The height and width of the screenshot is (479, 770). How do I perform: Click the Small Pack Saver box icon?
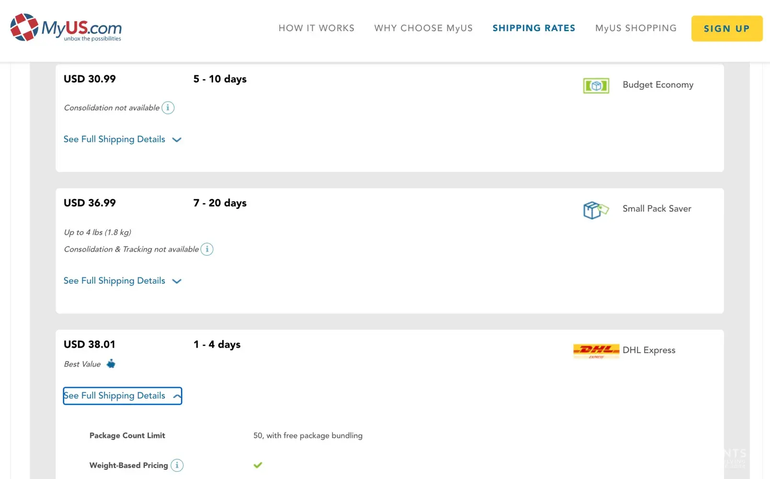[x=596, y=210]
